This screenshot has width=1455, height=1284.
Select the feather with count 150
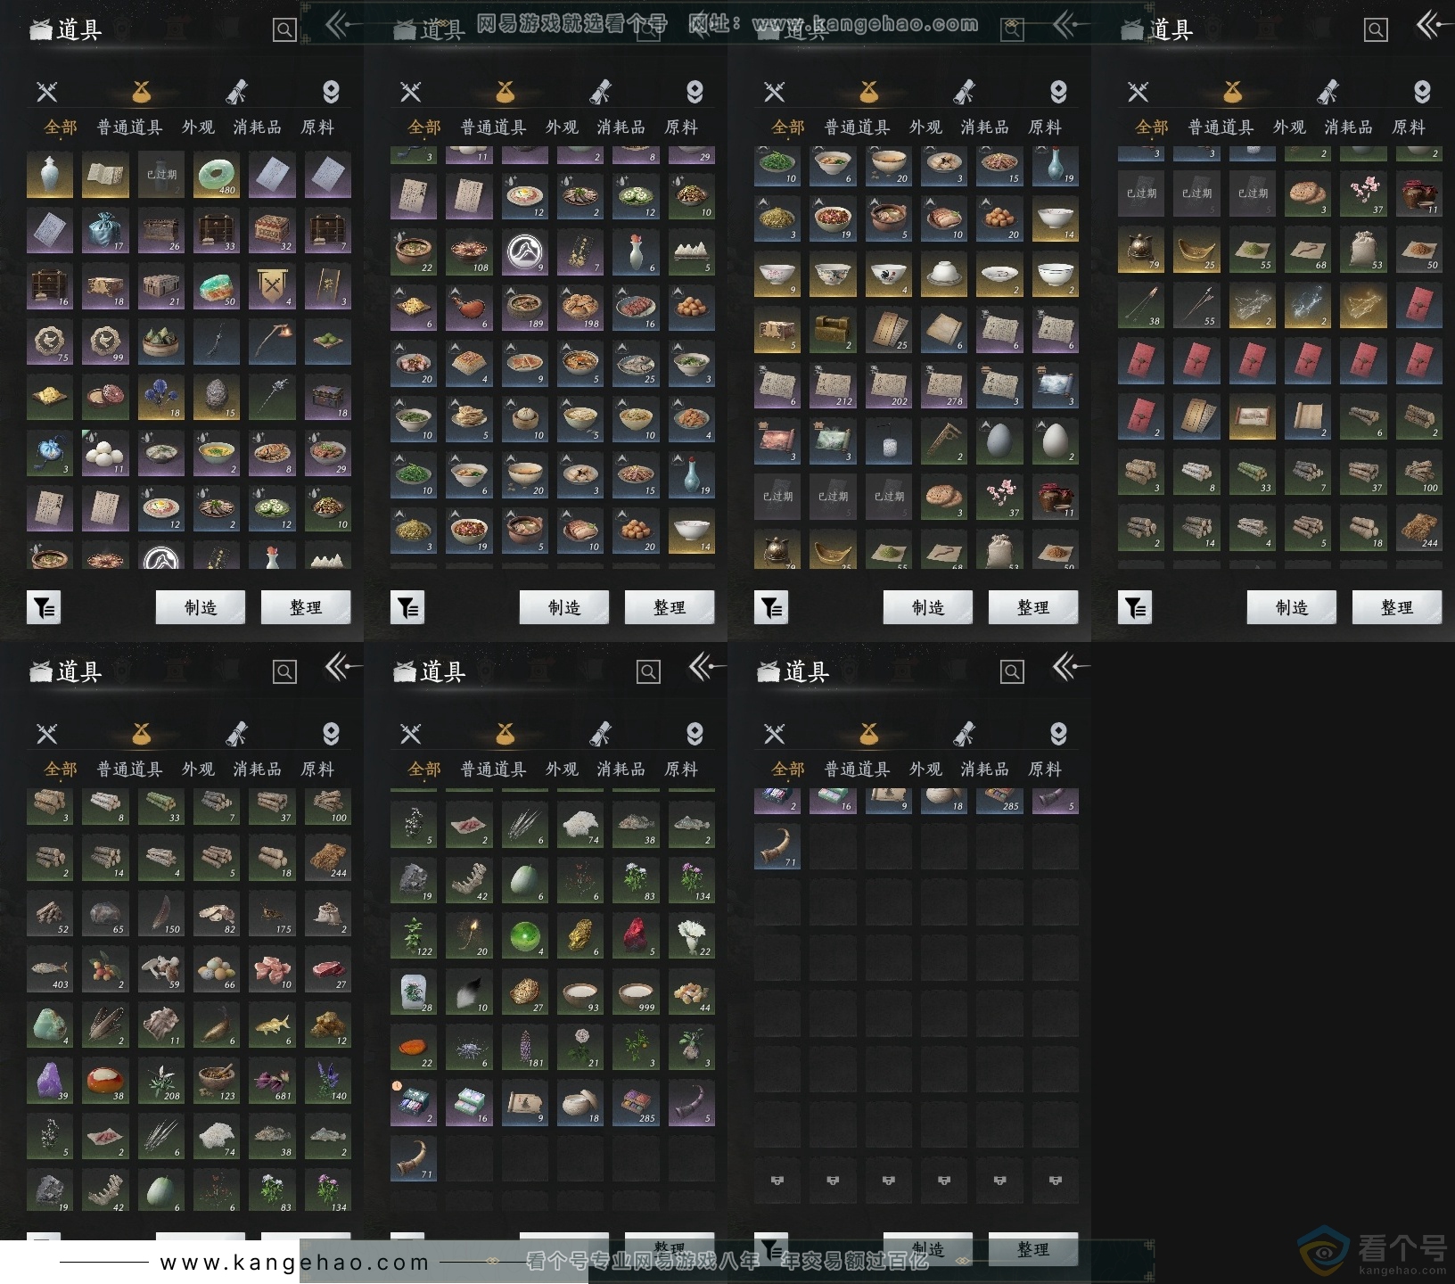point(160,912)
